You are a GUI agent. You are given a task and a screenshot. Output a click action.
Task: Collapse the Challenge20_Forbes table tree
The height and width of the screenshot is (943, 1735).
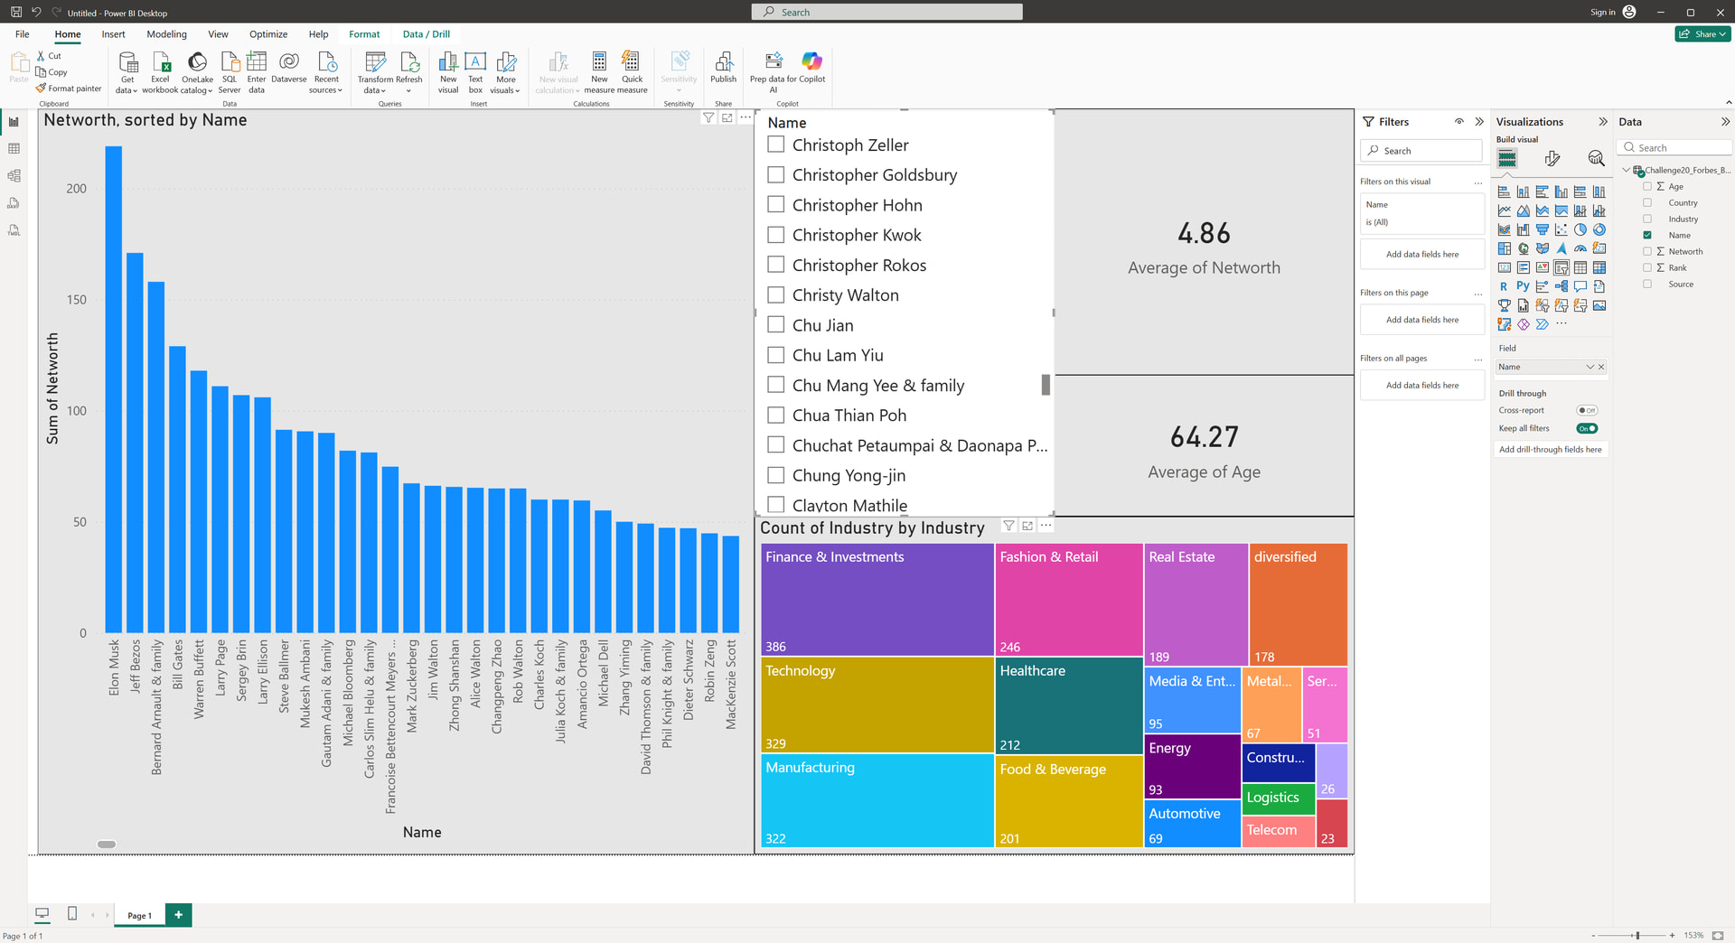1627,170
